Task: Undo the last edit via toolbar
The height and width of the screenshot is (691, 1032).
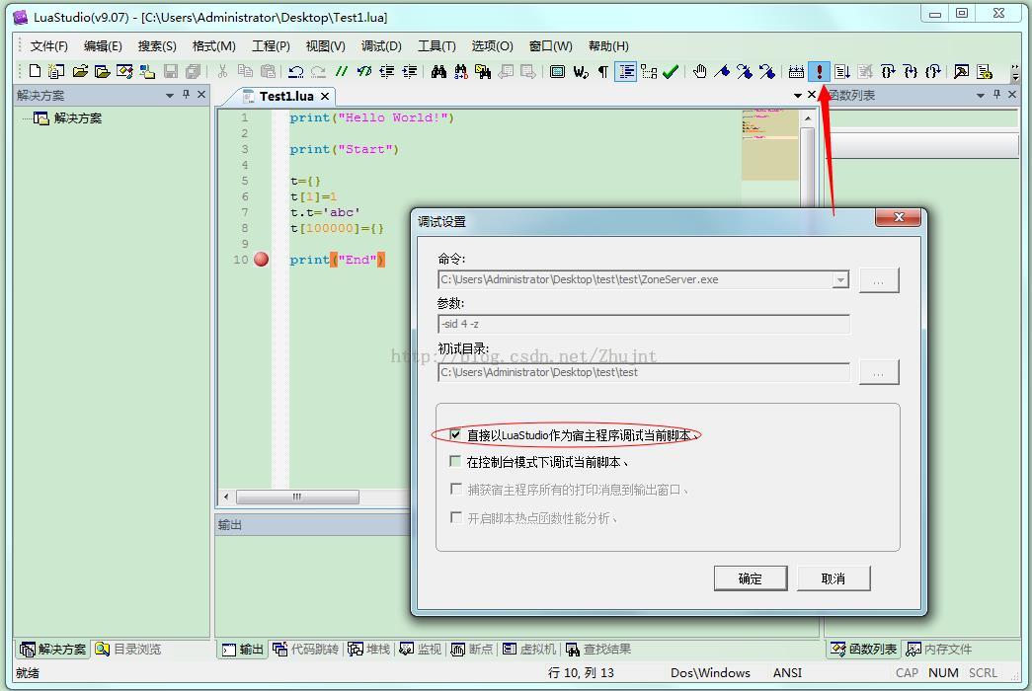Action: 296,71
